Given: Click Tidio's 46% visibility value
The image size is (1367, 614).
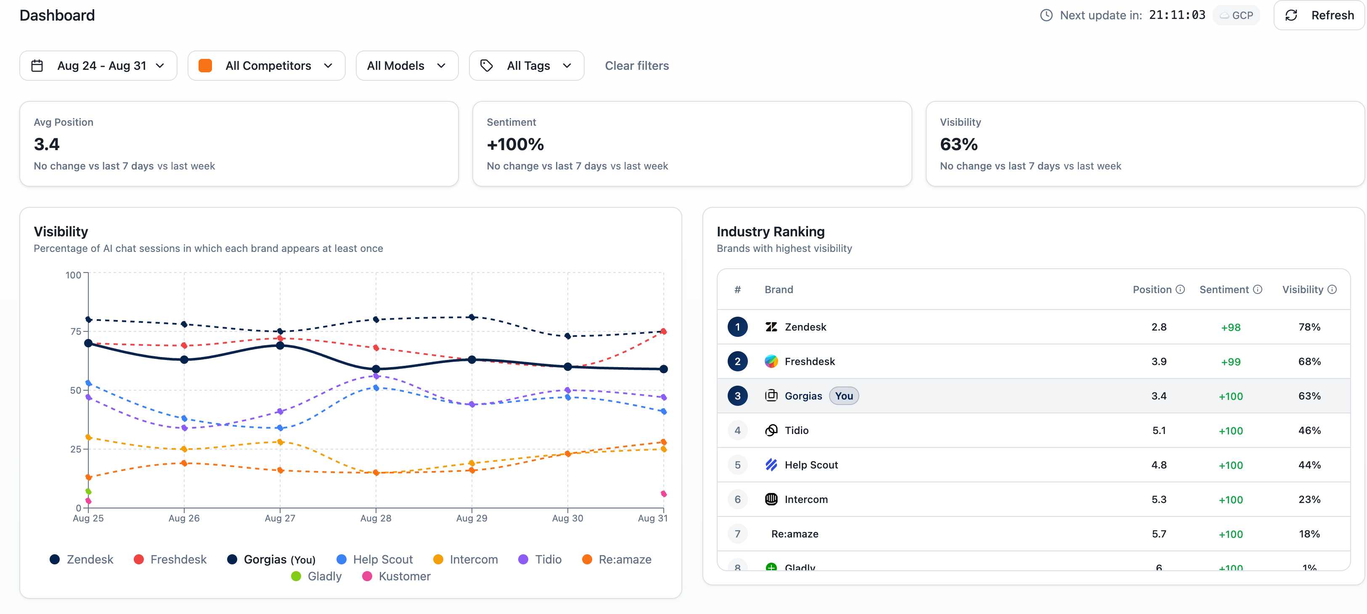Looking at the screenshot, I should point(1309,430).
